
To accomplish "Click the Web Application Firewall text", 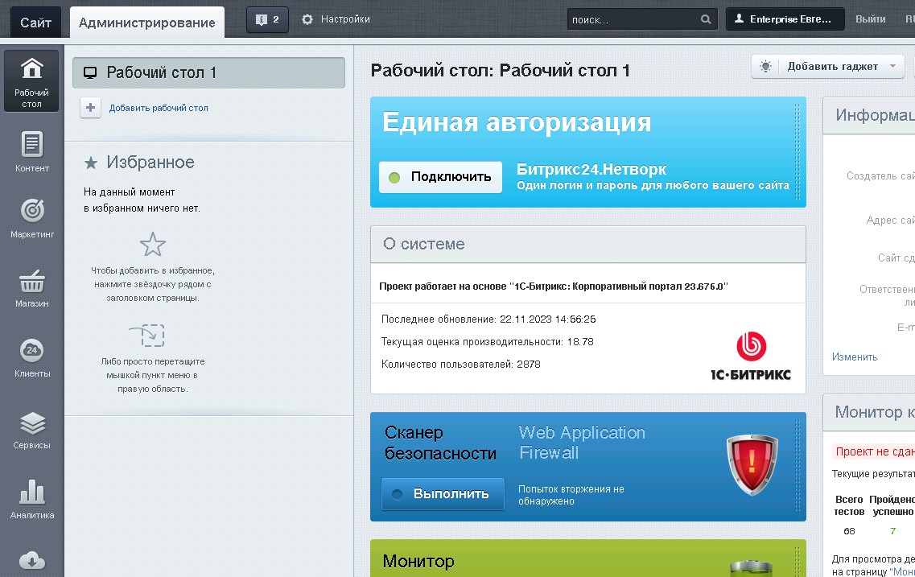I will (x=582, y=443).
